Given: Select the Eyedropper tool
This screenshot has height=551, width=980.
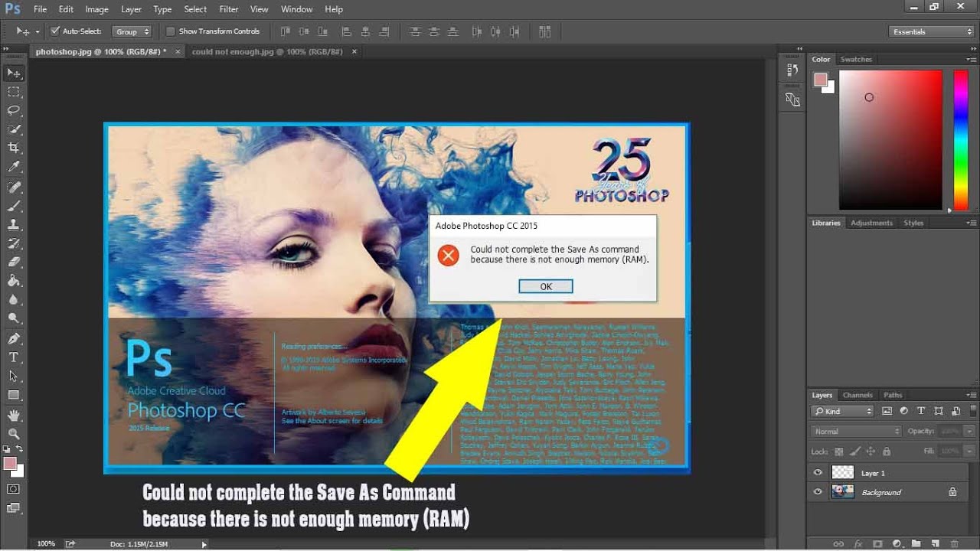Looking at the screenshot, I should pos(14,166).
